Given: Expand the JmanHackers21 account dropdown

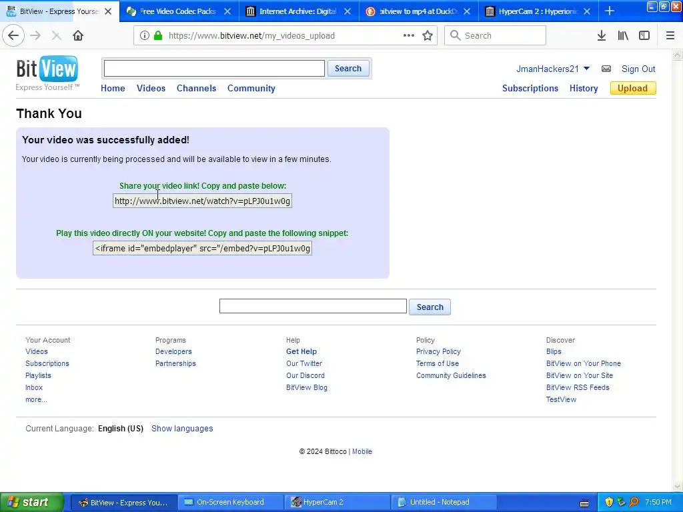Looking at the screenshot, I should 586,69.
